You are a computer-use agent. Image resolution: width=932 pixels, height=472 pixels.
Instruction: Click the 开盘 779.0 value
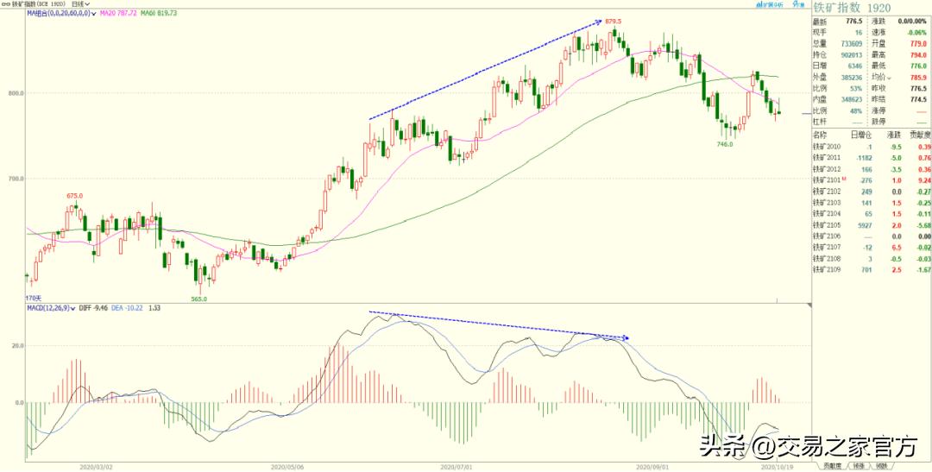pyautogui.click(x=917, y=43)
